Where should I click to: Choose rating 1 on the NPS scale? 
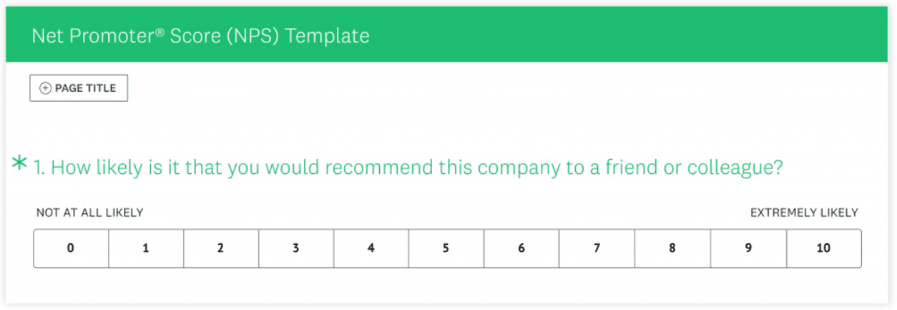[146, 248]
